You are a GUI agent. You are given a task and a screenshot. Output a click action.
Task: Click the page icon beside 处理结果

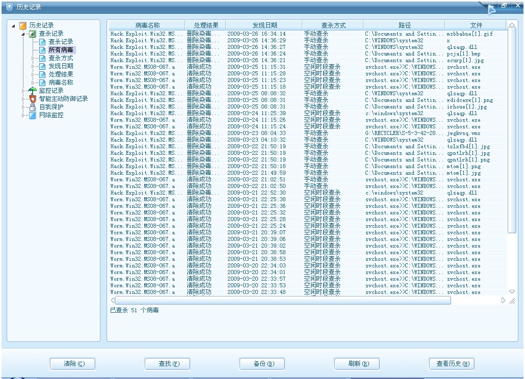[42, 74]
